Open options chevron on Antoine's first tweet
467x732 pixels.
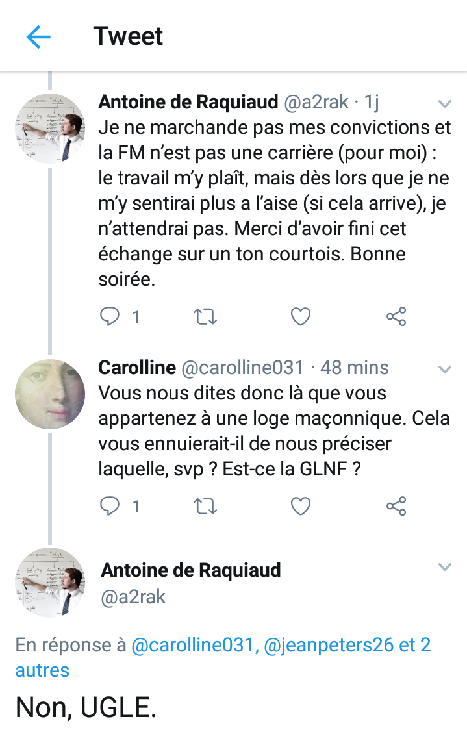[445, 103]
